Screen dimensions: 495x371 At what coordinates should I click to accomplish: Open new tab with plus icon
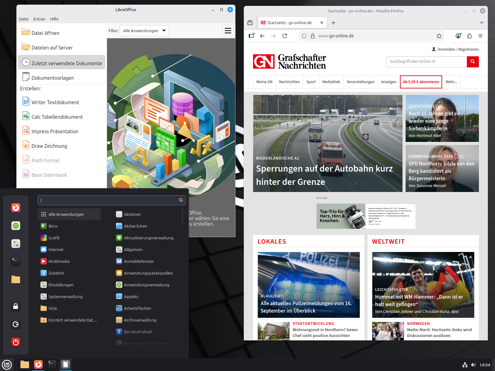[333, 23]
